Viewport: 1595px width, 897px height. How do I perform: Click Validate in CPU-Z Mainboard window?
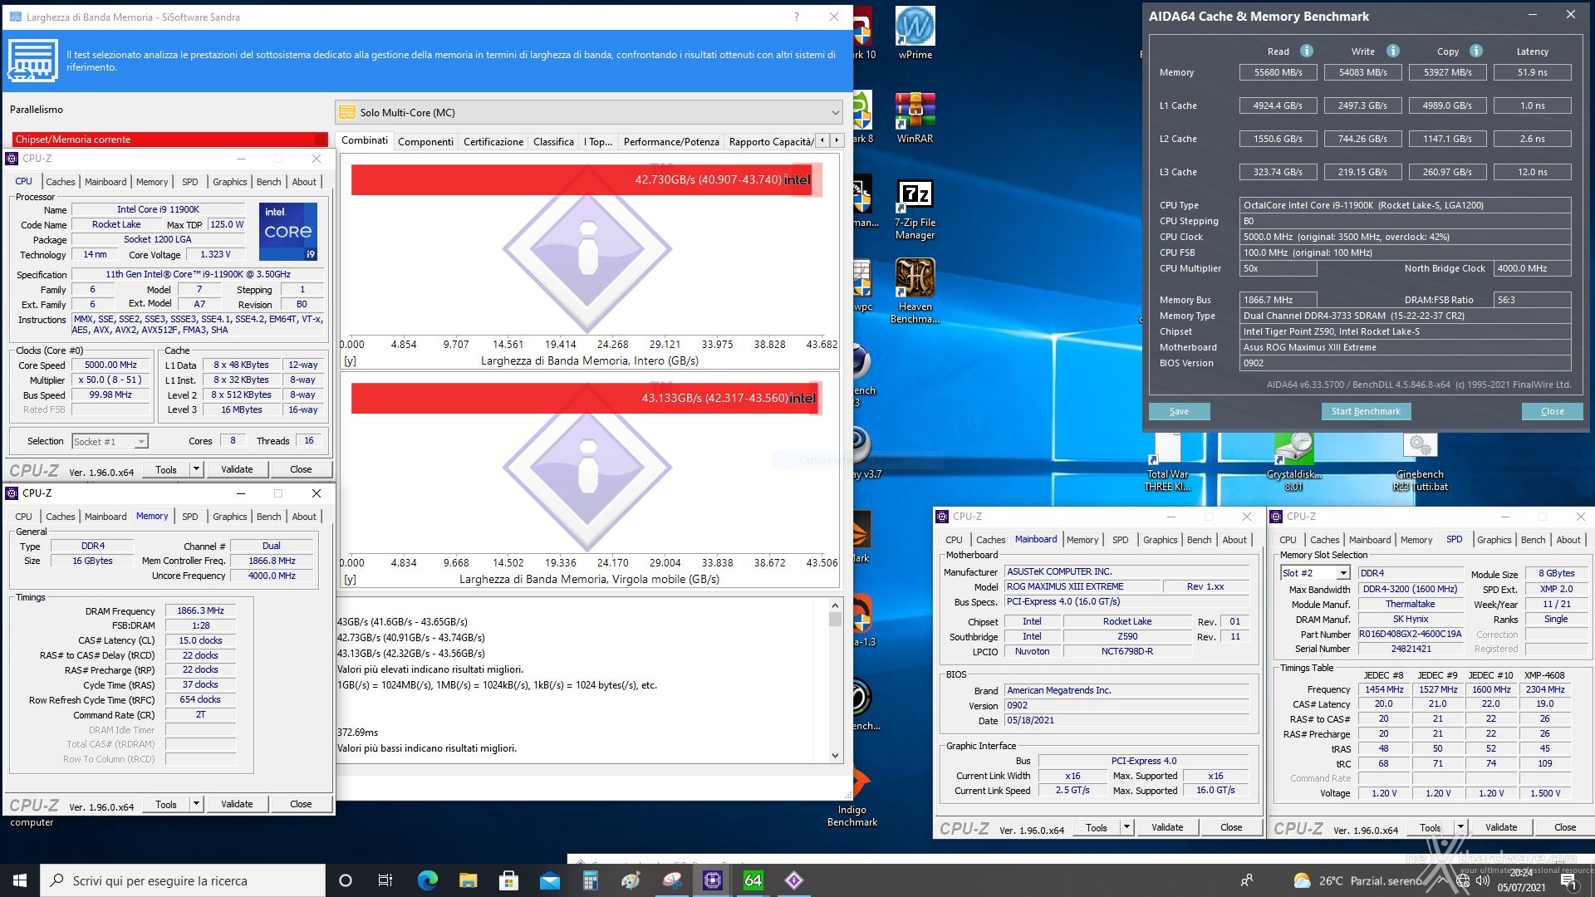[1166, 827]
